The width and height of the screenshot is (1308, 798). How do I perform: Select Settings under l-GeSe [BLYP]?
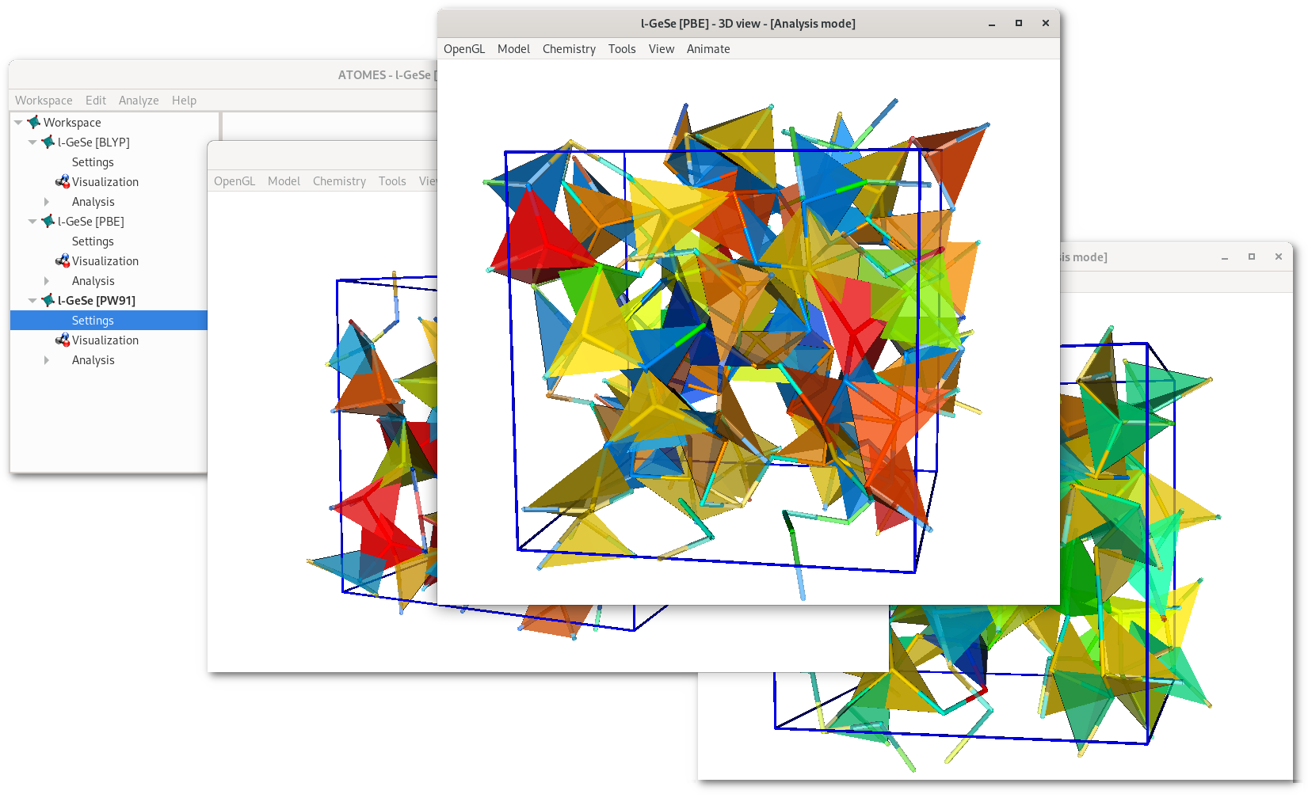[x=93, y=162]
